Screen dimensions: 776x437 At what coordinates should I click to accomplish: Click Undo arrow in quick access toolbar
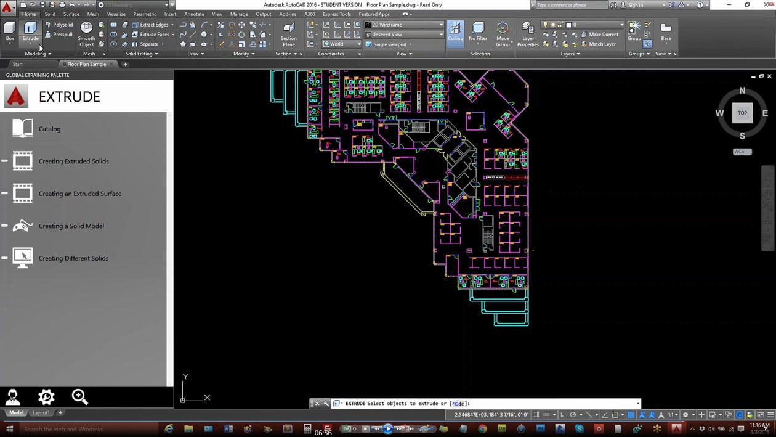[72, 5]
